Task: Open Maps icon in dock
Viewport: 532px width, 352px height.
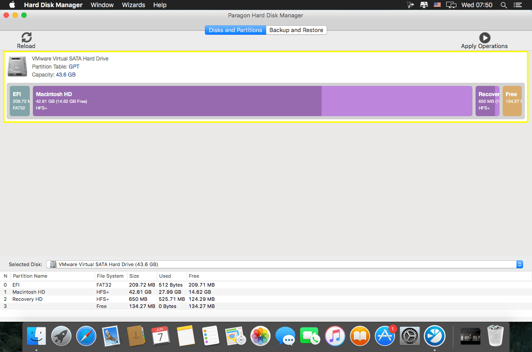Action: click(x=235, y=336)
